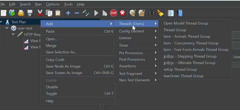
Task: Select plain Thread Group entry
Action: pyautogui.click(x=195, y=30)
